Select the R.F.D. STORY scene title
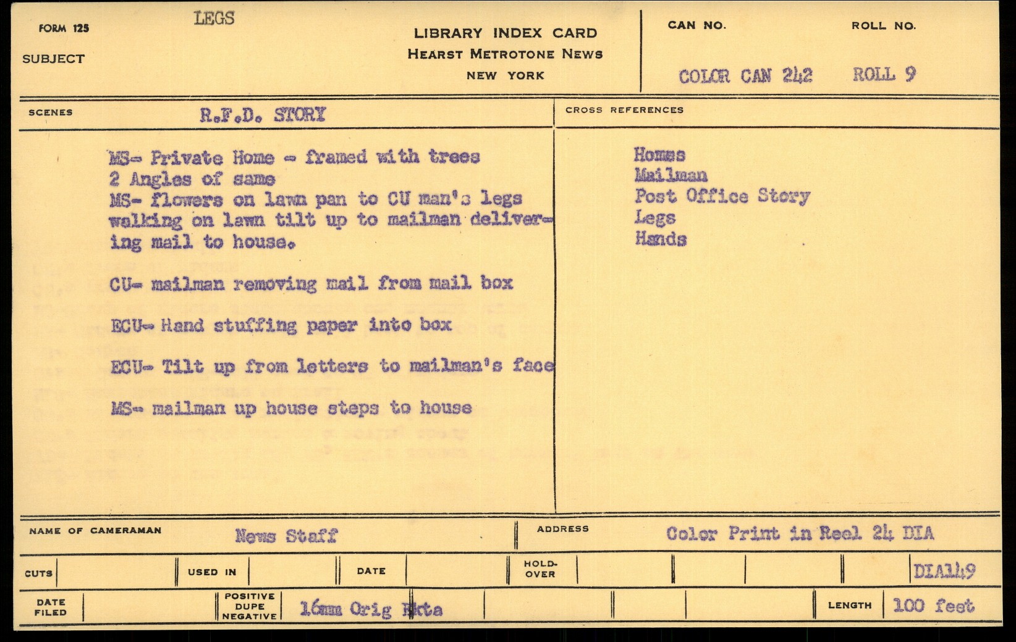 coord(262,115)
